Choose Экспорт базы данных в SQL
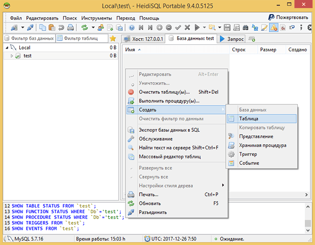315x245 pixels. point(176,130)
